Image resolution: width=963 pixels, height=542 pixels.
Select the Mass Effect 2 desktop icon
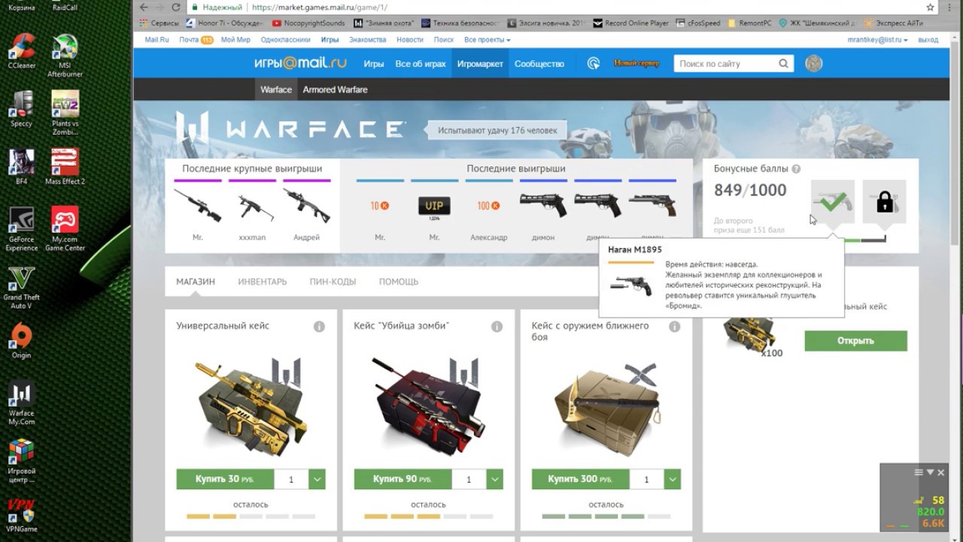(65, 166)
